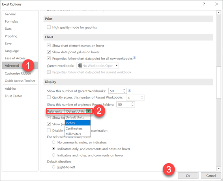Viewport: 223px width, 181px height.
Task: Decrease the Recent Workbooks count
Action: click(x=124, y=92)
